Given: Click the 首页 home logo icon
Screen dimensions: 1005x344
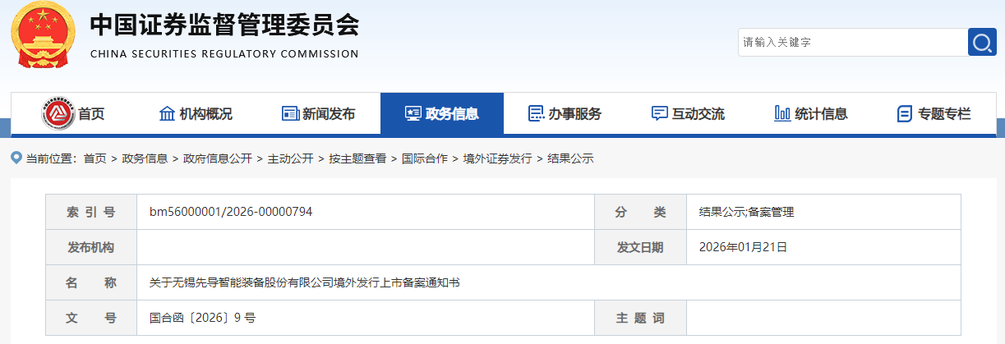Looking at the screenshot, I should pos(58,113).
